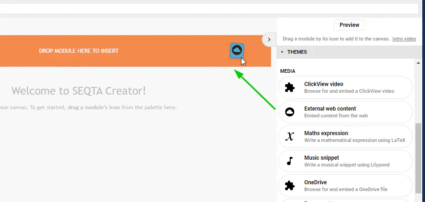This screenshot has height=202, width=425.
Task: Click the Maths expression x icon
Action: coord(290,136)
